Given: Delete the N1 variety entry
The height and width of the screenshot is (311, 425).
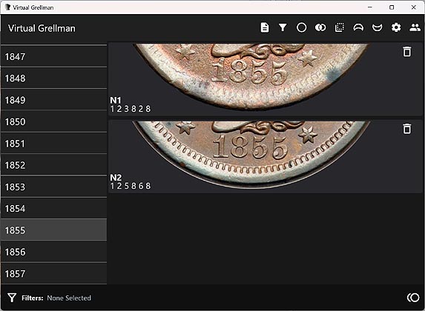Looking at the screenshot, I should (407, 52).
